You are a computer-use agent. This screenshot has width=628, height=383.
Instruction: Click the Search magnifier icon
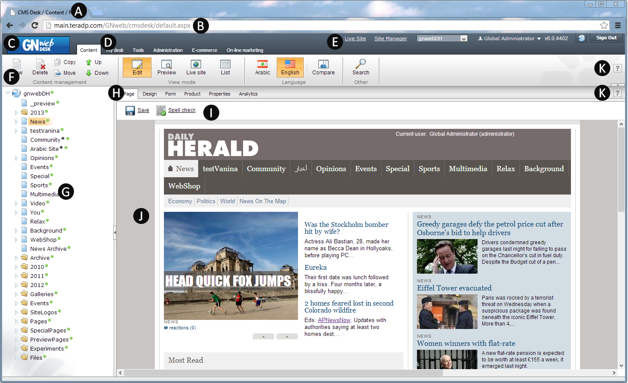[x=361, y=64]
